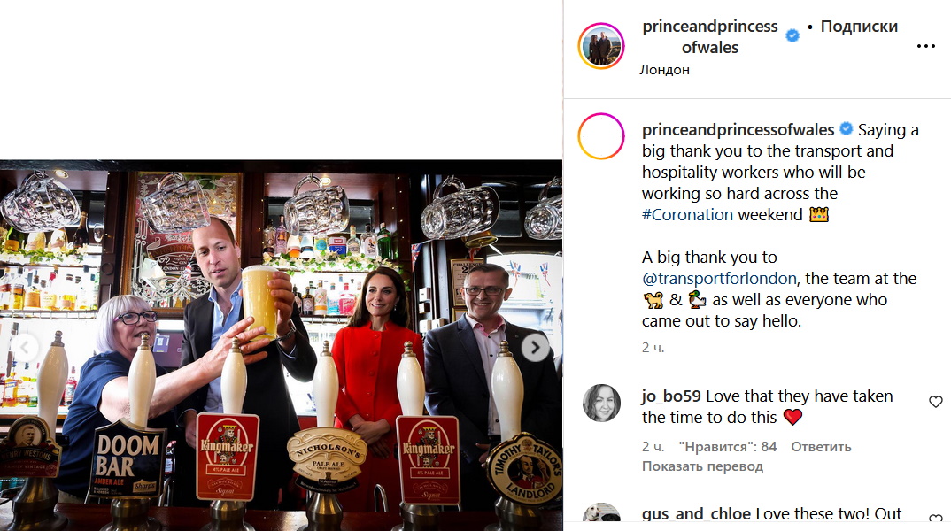
Task: Open jo_bo59's profile picture
Action: coord(601,403)
